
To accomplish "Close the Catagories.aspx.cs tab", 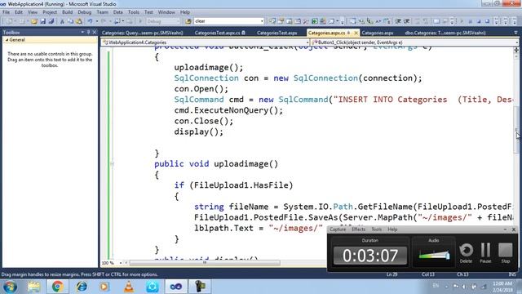I will pos(356,33).
